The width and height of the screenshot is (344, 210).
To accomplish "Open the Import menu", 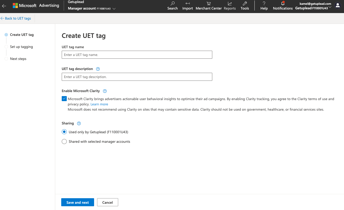I will click(187, 6).
